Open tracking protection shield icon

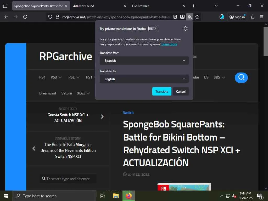pyautogui.click(x=50, y=17)
